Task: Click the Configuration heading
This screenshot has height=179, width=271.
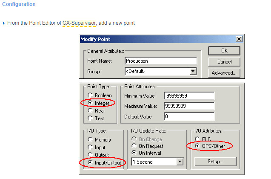Action: coord(19,4)
